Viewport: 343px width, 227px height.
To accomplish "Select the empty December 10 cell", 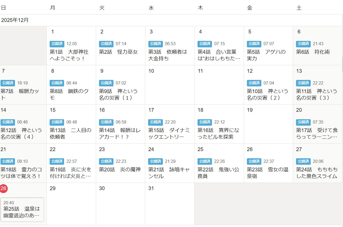I will [170, 88].
